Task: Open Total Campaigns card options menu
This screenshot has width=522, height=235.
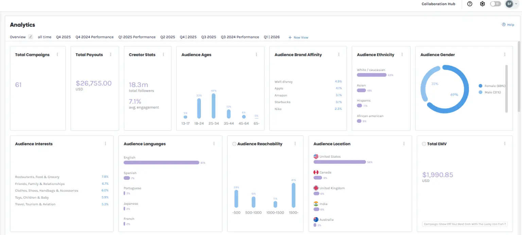Action: click(x=57, y=54)
